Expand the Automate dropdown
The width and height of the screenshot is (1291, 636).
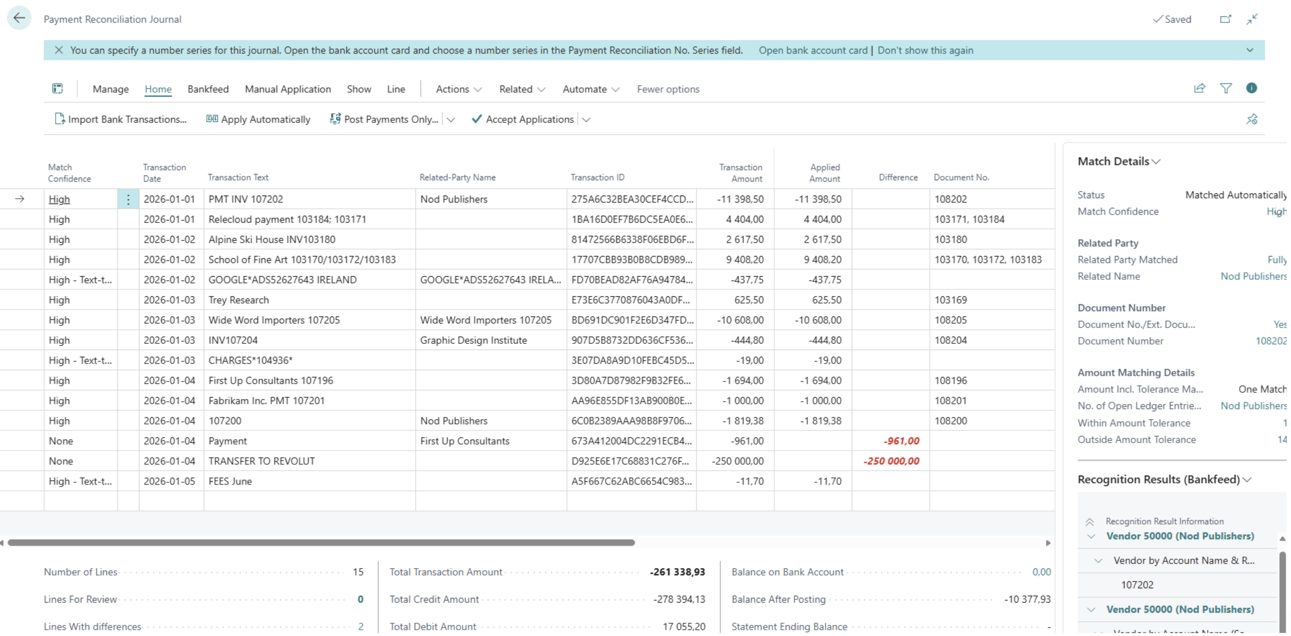591,89
